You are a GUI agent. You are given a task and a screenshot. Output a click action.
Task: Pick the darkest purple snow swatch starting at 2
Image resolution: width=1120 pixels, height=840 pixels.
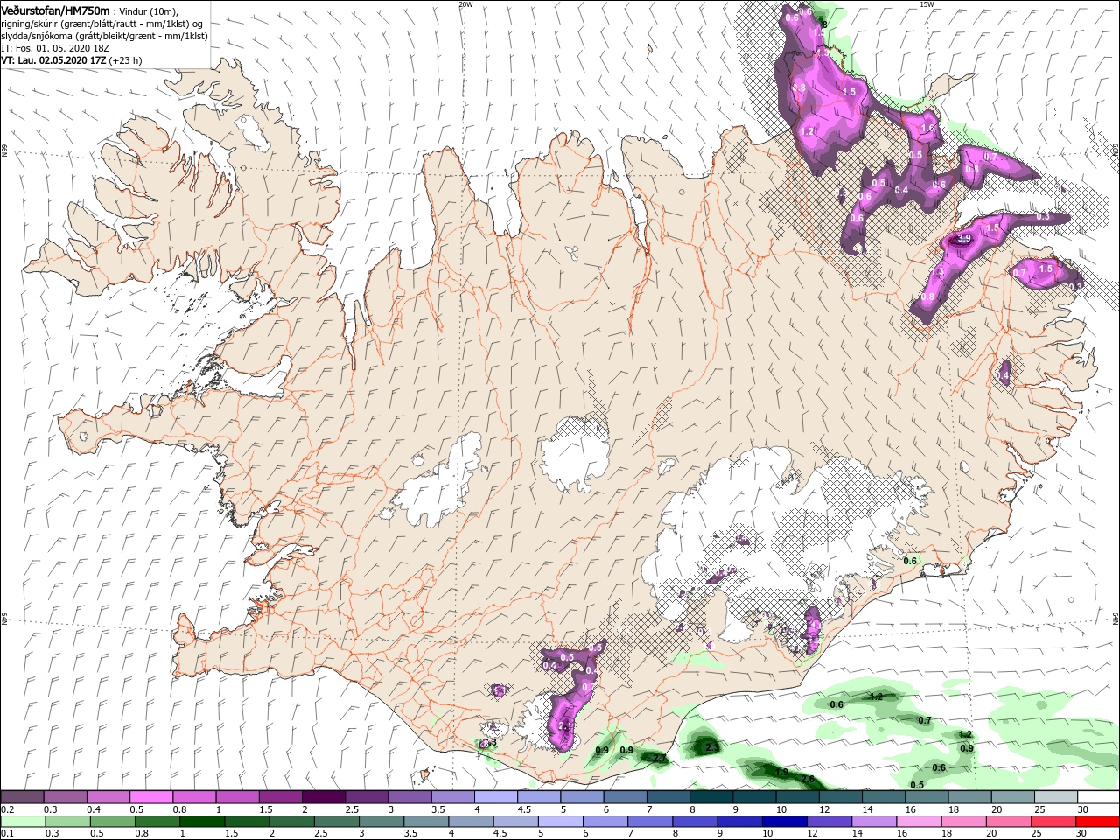pyautogui.click(x=323, y=797)
